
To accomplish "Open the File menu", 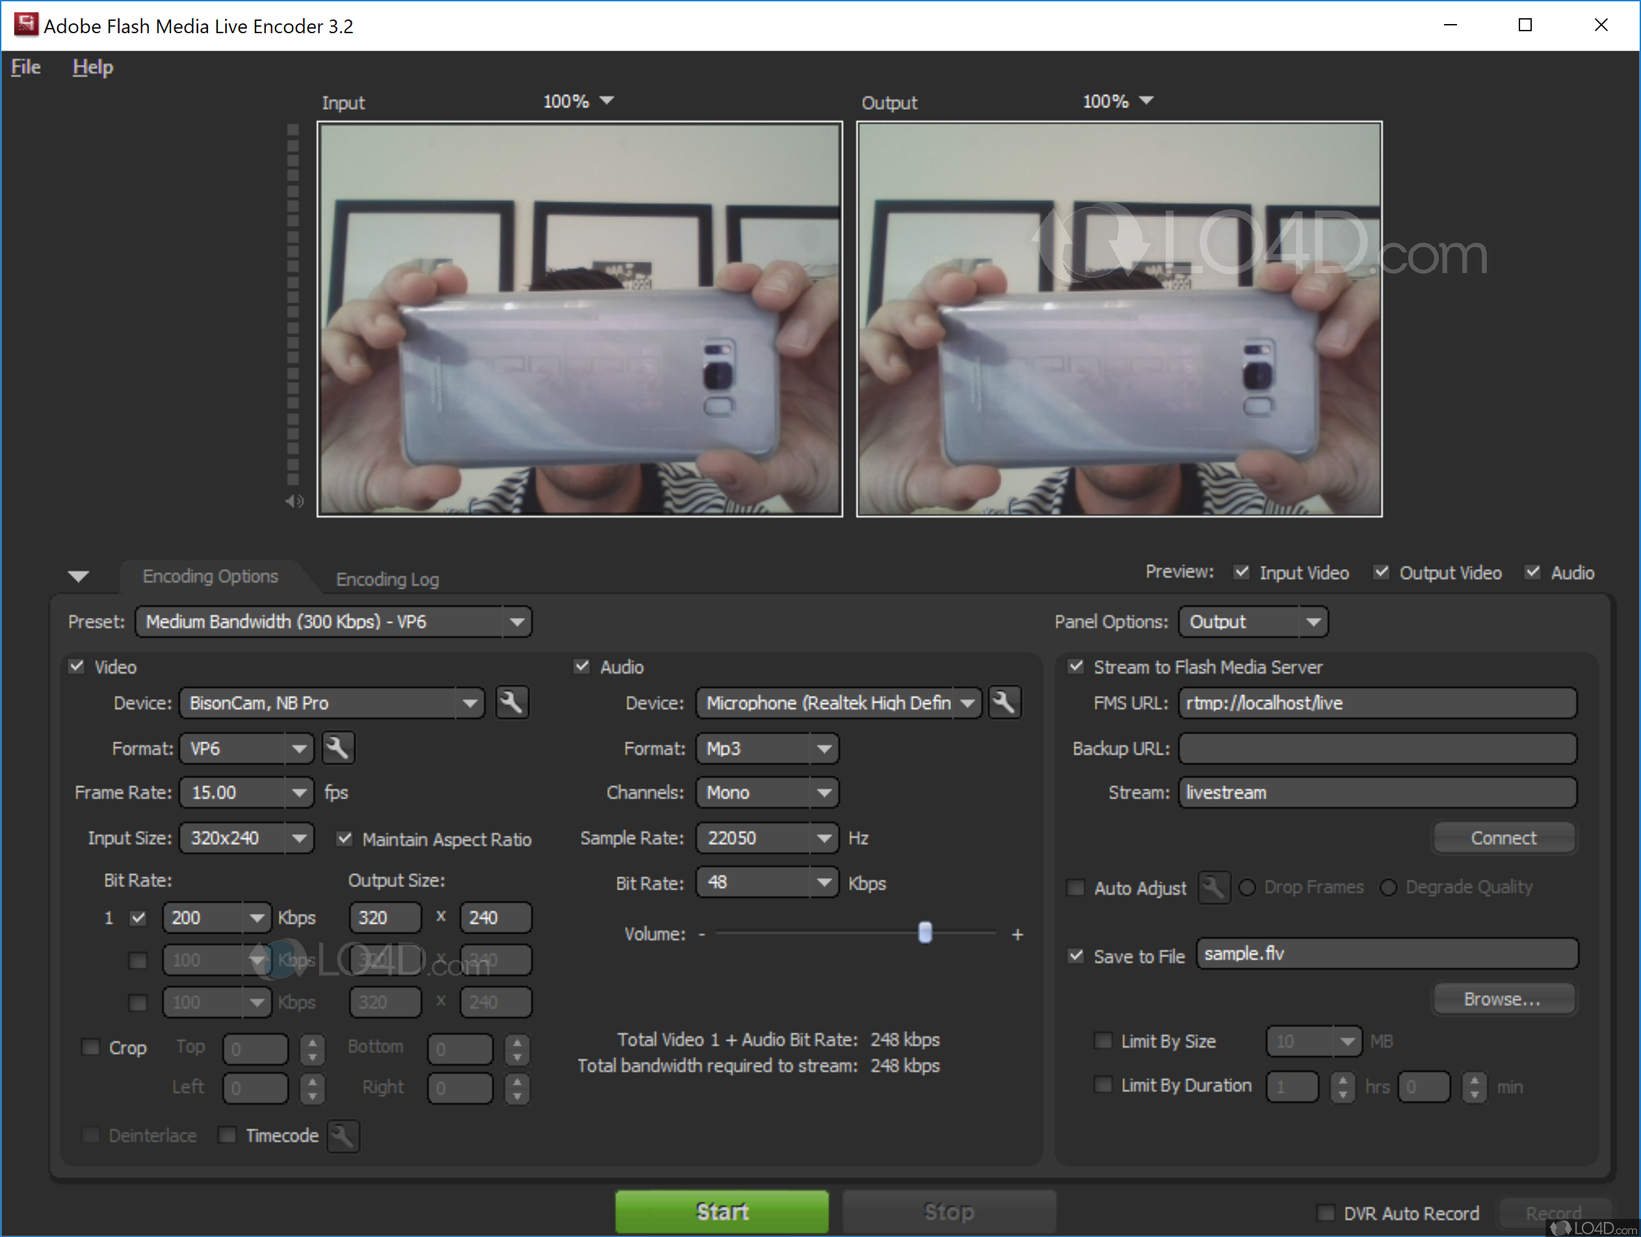I will [26, 67].
